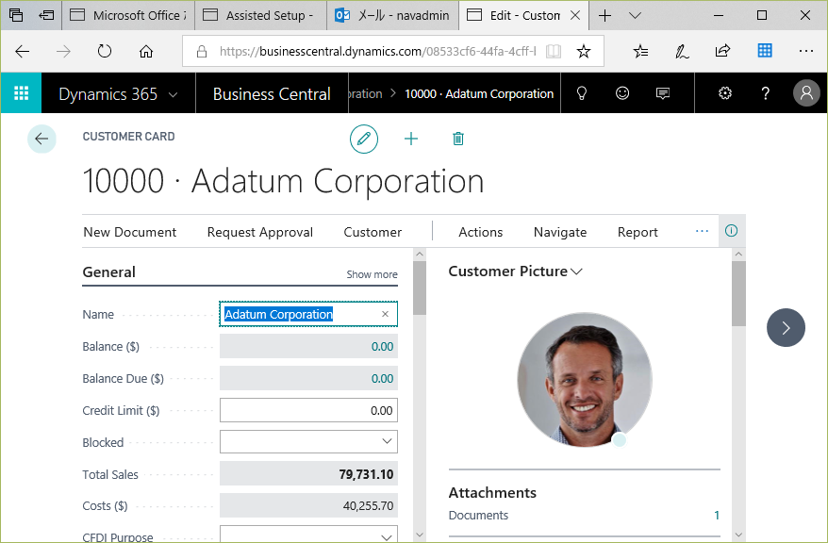This screenshot has height=543, width=828.
Task: Click the Balance ($) value 0.00
Action: click(382, 347)
